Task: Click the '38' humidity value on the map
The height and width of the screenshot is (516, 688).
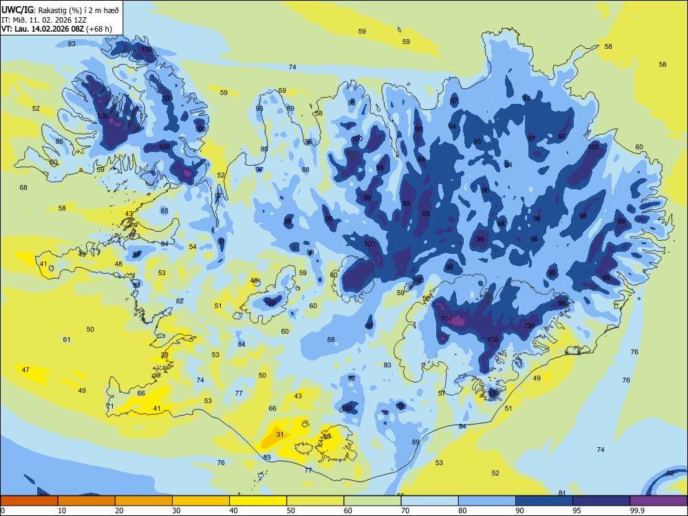Action: (x=326, y=437)
